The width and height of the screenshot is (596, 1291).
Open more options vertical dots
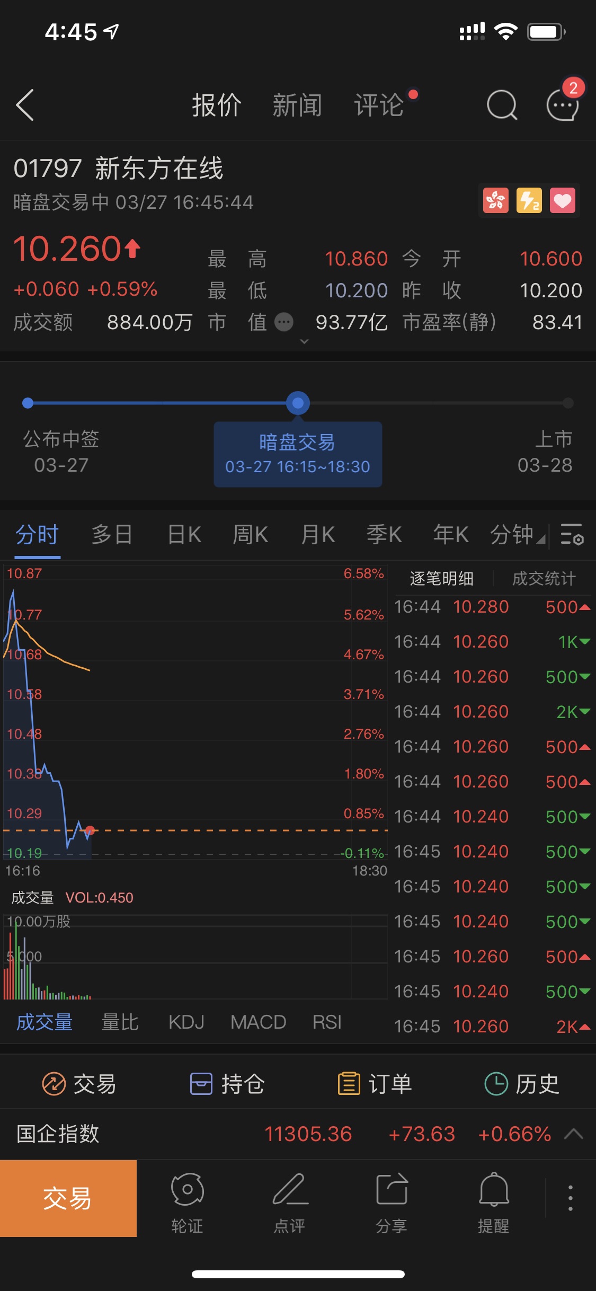[571, 1198]
